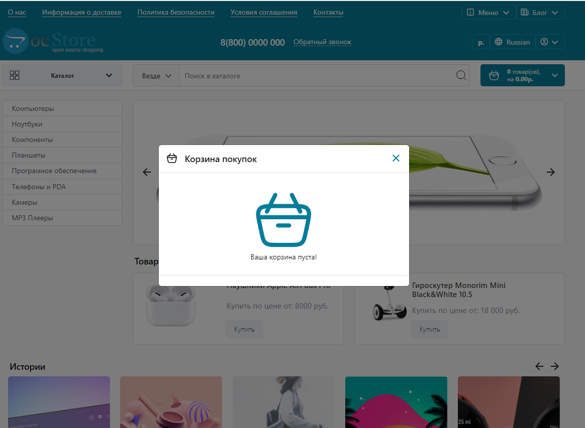Select Ноутбуки in category menu
The height and width of the screenshot is (428, 585).
27,124
